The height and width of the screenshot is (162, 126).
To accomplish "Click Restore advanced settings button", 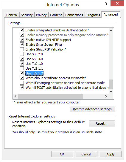I will click(x=92, y=109).
